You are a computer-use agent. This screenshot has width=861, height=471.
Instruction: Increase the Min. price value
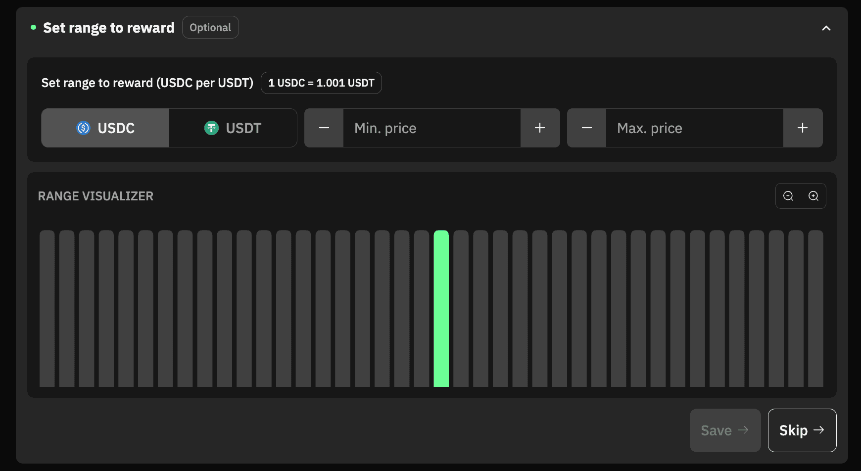540,128
